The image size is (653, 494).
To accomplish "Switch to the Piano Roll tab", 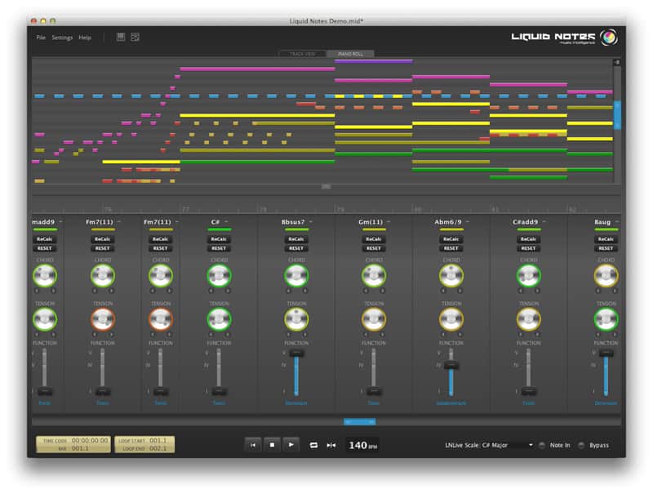I will pyautogui.click(x=350, y=54).
